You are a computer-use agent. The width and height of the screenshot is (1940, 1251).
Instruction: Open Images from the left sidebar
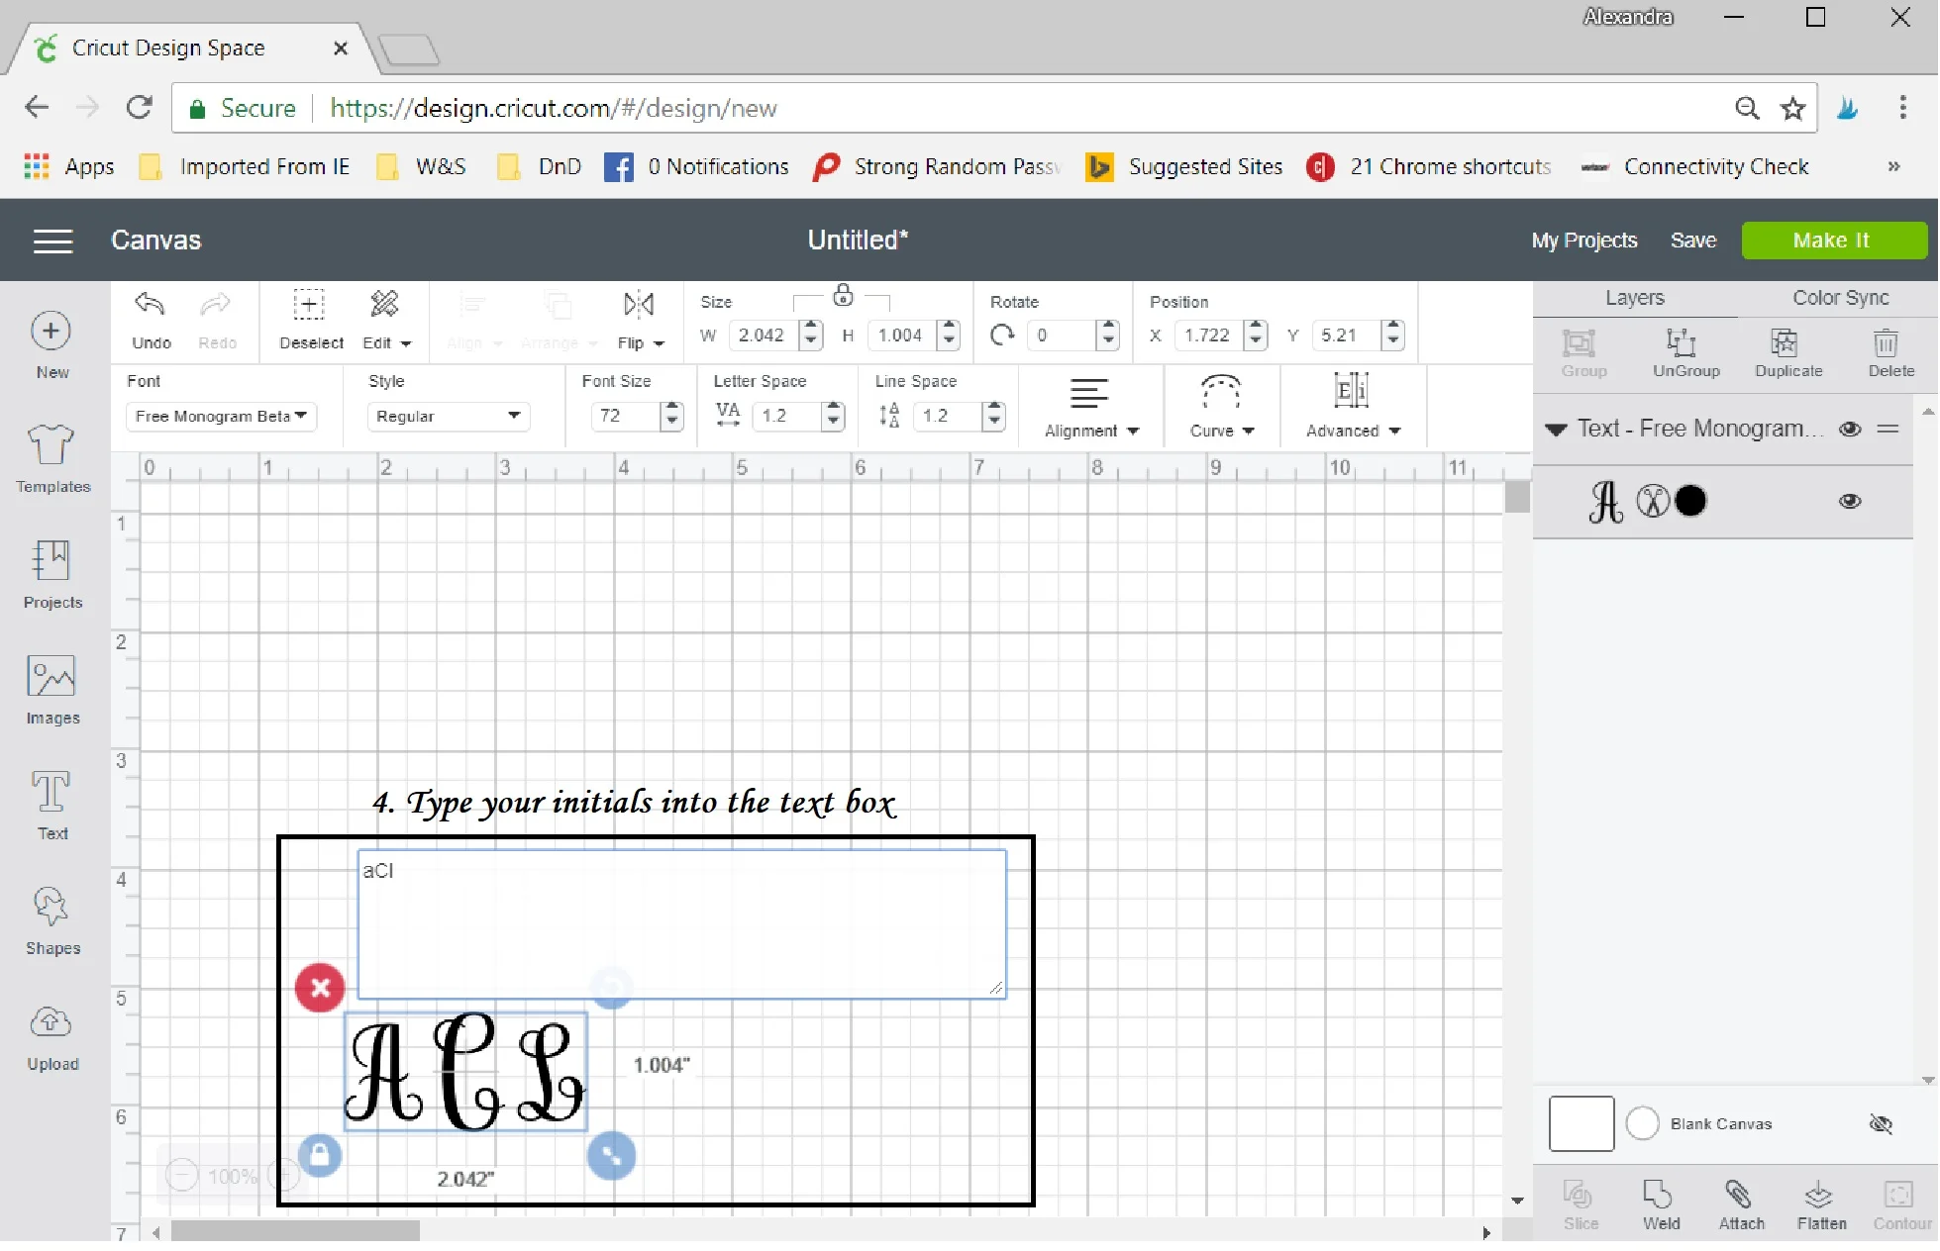(52, 691)
